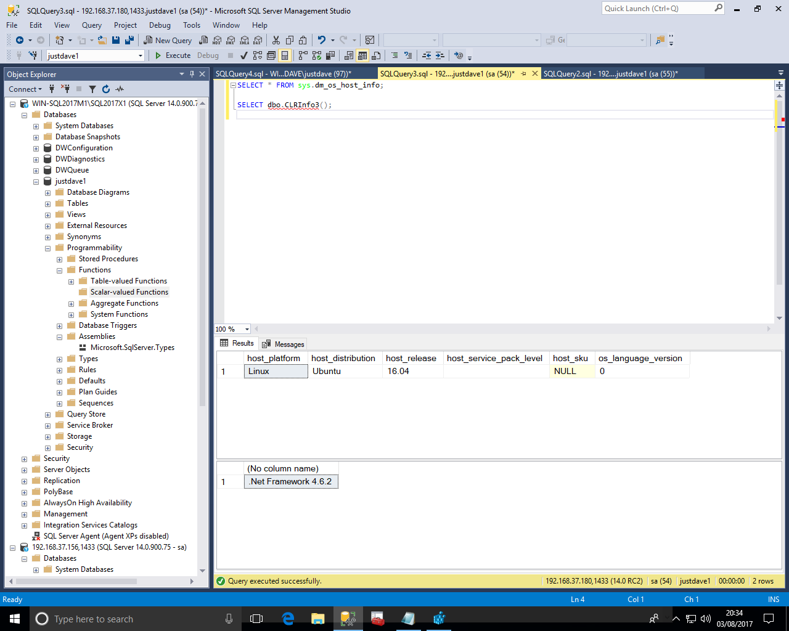Image resolution: width=789 pixels, height=631 pixels.
Task: Click the Save All toolbar icon
Action: (x=129, y=40)
